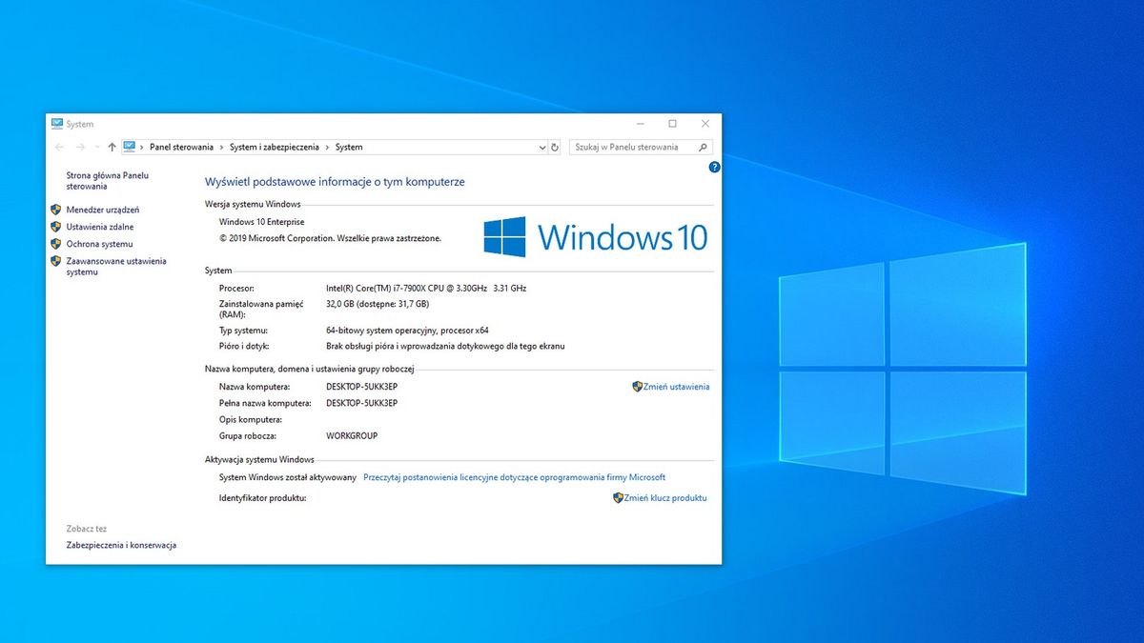The width and height of the screenshot is (1144, 643).
Task: Click the search magnifier icon
Action: pos(704,148)
